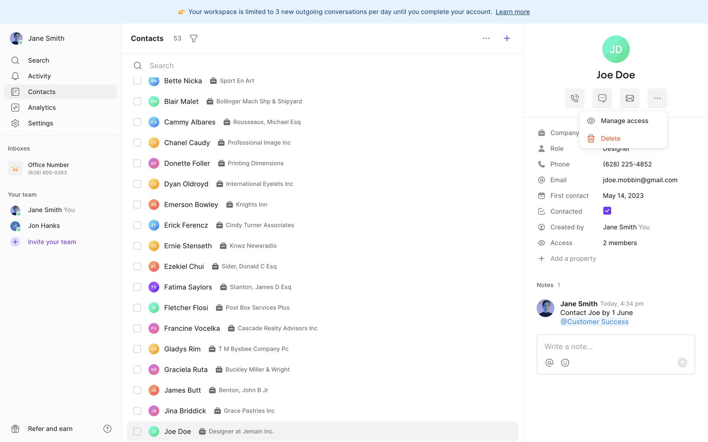Click the BM avatar for Blair Malet

click(154, 101)
